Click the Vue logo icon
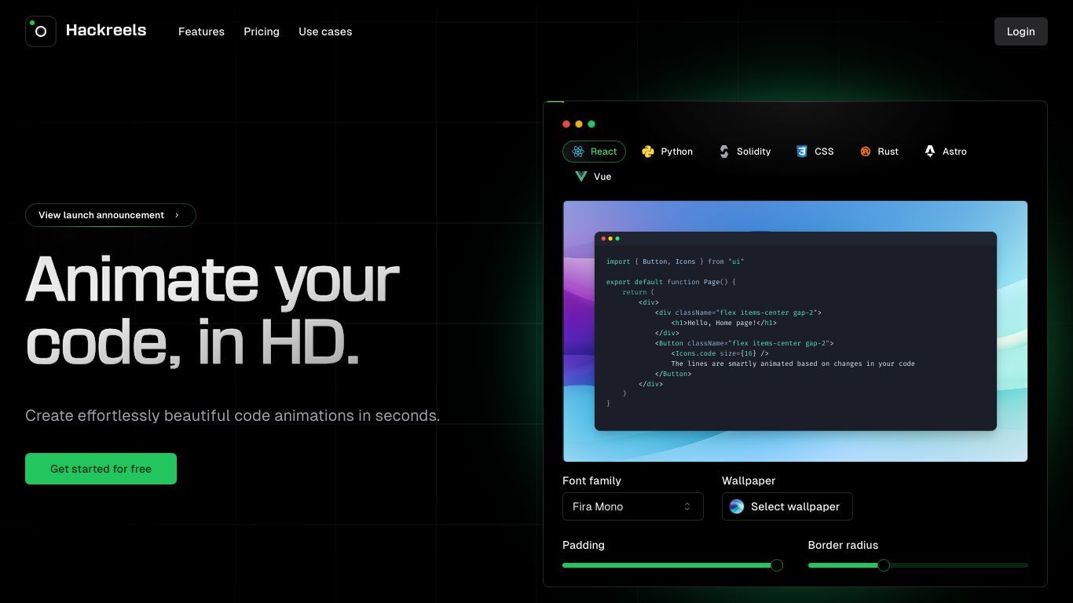 pos(581,177)
